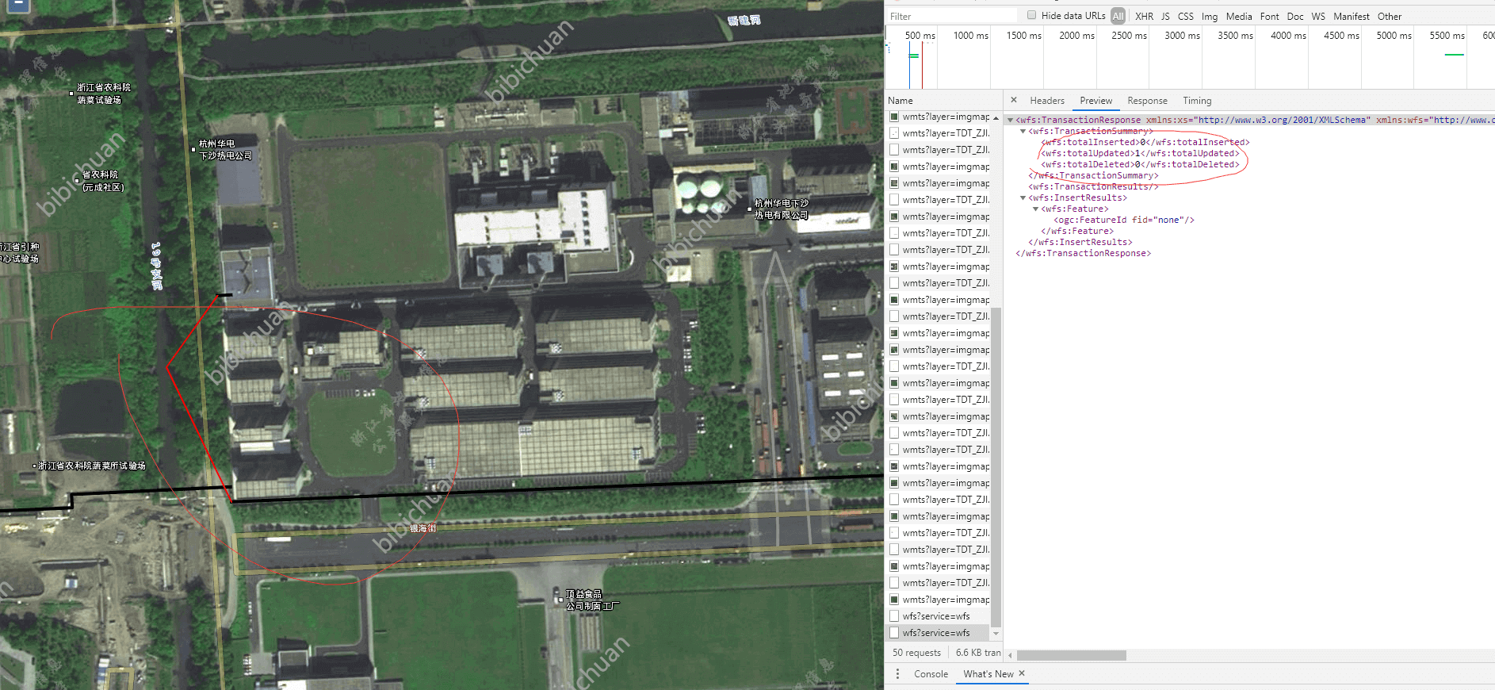The width and height of the screenshot is (1495, 690).
Task: Collapse the wfs:TransactionResponse root node
Action: click(1010, 121)
